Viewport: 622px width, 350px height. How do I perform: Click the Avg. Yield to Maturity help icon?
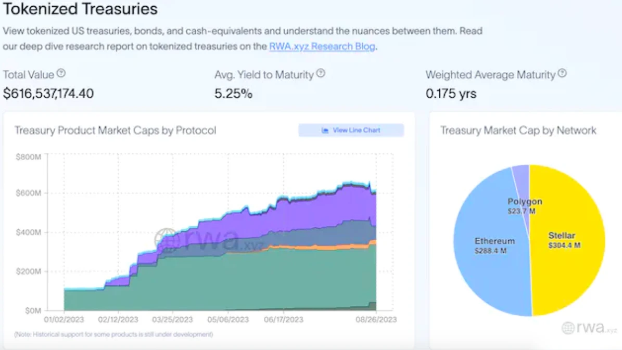(x=321, y=74)
